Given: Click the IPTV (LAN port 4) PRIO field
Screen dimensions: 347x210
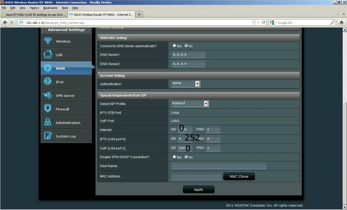Looking at the screenshot, I should (213, 139).
